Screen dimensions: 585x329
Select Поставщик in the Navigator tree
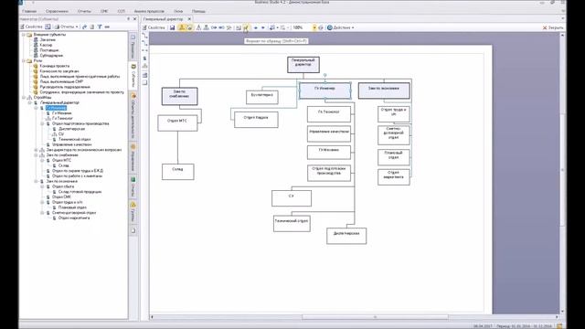pos(49,50)
